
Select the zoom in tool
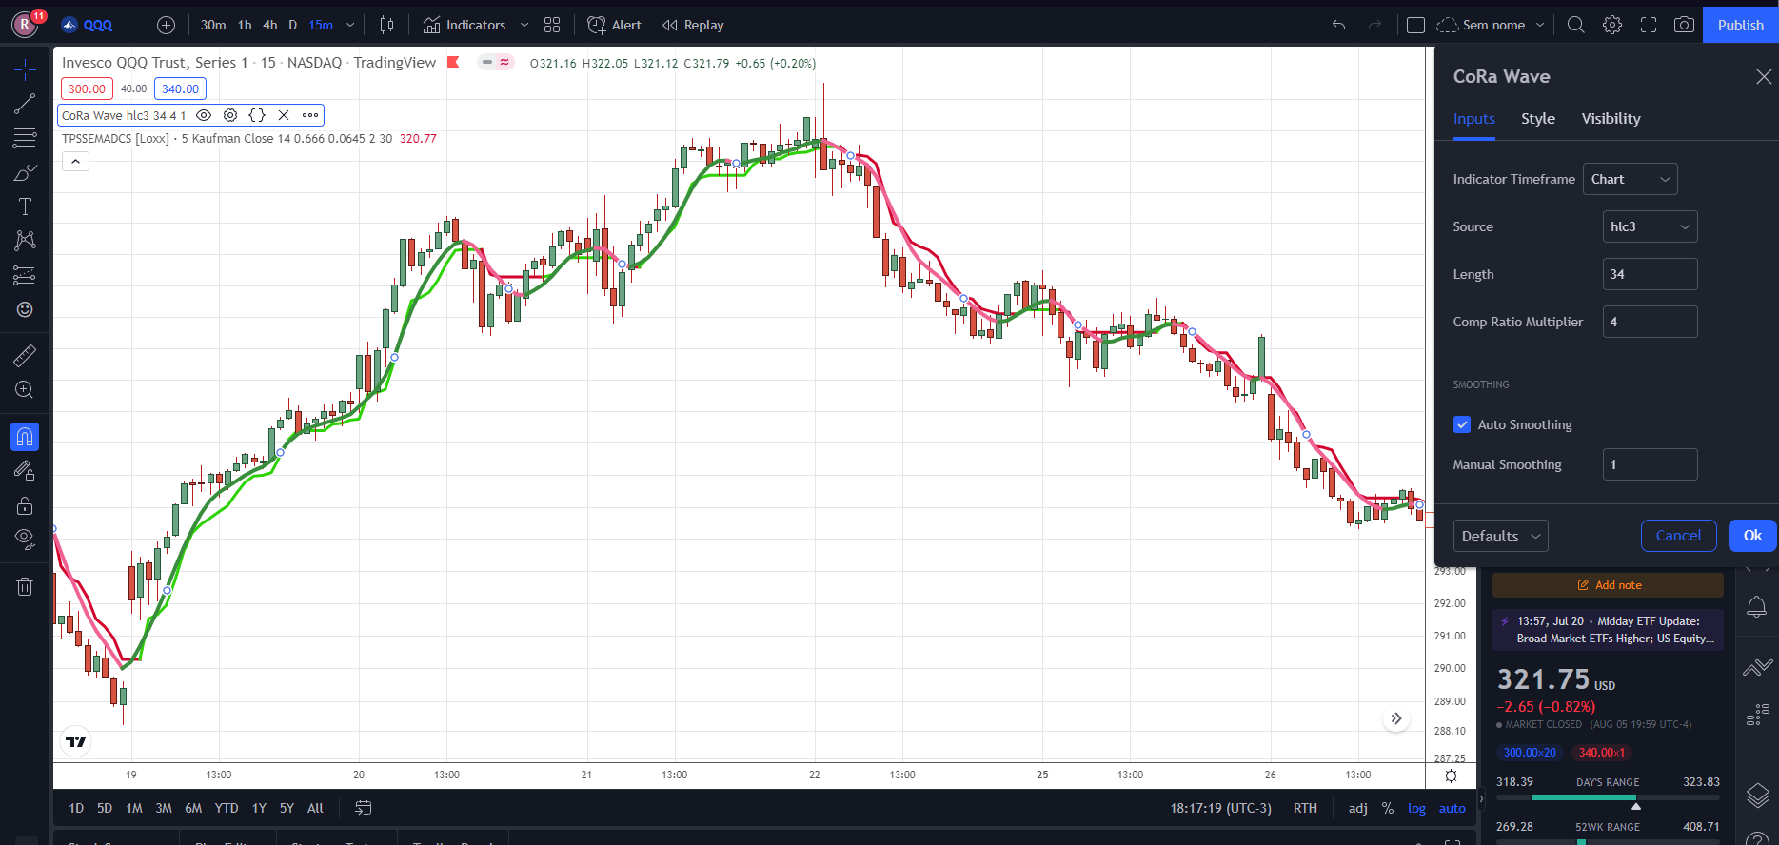pyautogui.click(x=25, y=389)
